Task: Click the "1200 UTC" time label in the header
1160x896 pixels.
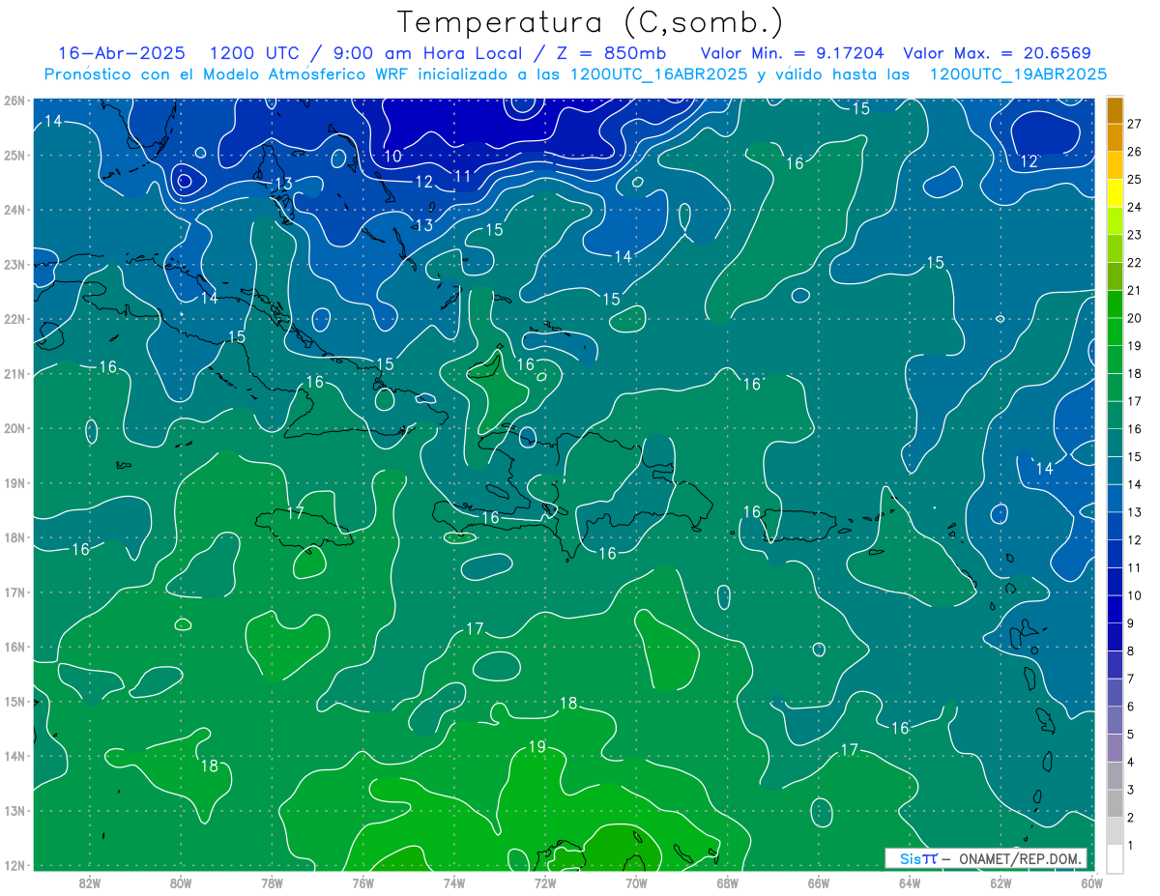Action: [x=255, y=53]
